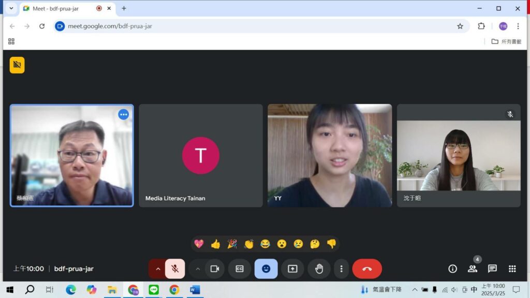Viewport: 530px width, 298px height.
Task: Click the red leave call button
Action: coord(366,269)
